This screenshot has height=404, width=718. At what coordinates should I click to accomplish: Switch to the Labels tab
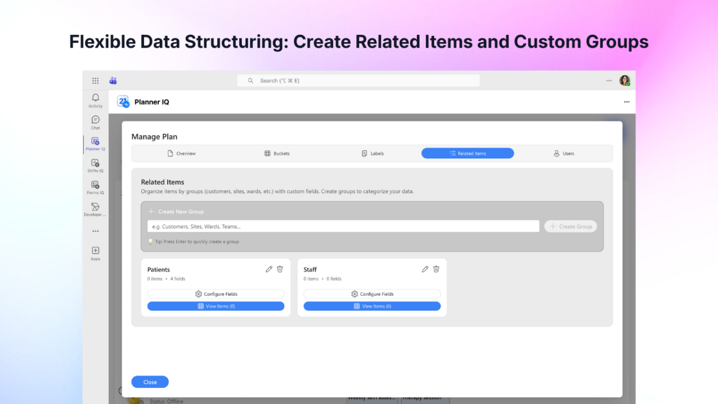[372, 153]
